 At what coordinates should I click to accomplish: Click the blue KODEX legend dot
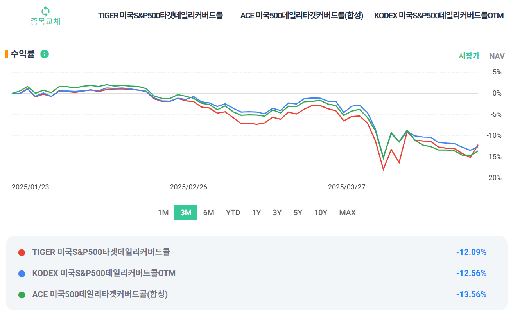pos(22,274)
